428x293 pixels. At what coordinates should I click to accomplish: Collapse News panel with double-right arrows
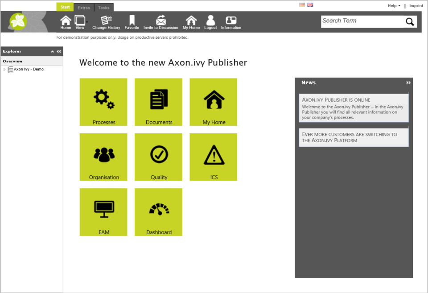click(x=408, y=83)
